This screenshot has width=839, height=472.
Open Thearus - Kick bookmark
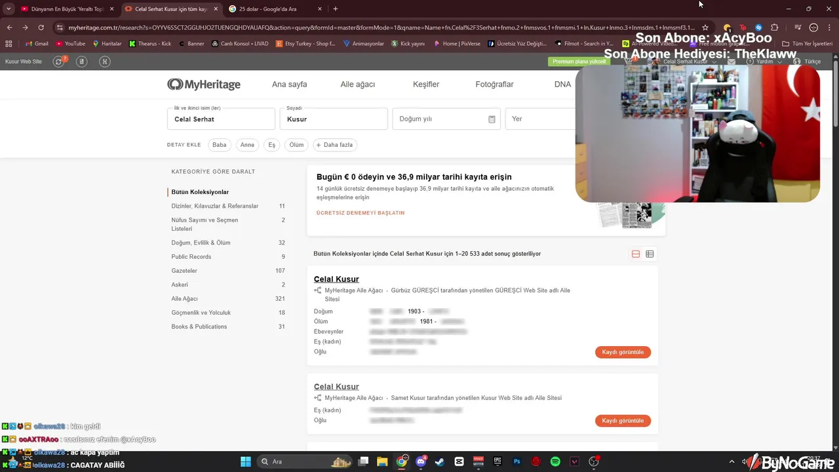(150, 43)
